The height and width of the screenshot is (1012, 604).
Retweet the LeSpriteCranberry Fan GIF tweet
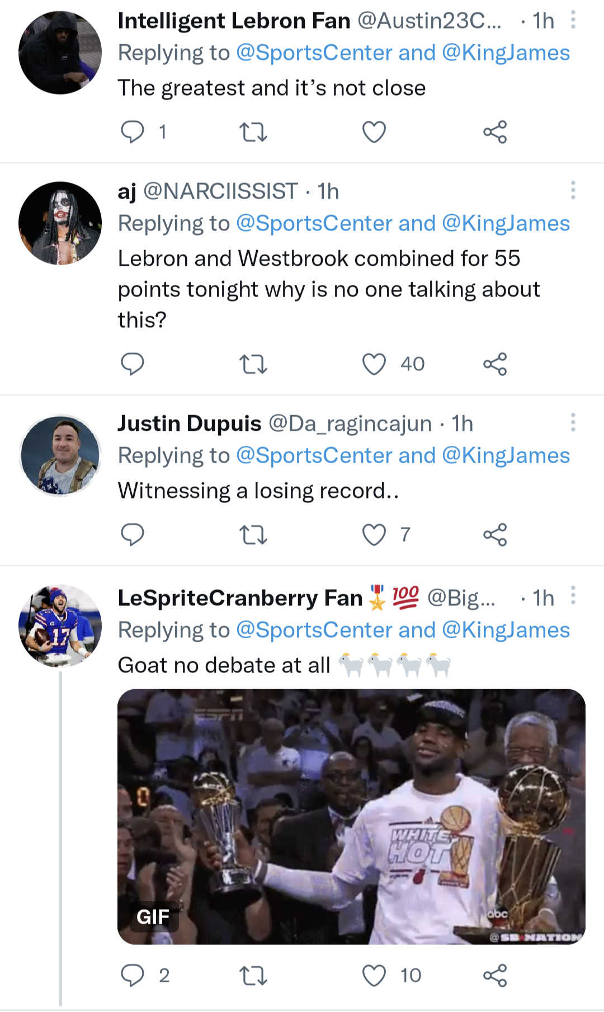[x=253, y=976]
